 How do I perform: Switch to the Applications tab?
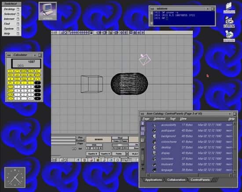pyautogui.click(x=154, y=180)
